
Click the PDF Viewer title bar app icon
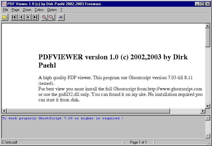[x=4, y=4]
